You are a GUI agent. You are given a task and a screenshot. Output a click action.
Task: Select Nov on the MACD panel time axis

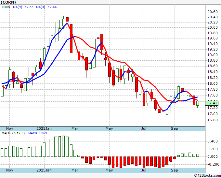(x=10, y=170)
